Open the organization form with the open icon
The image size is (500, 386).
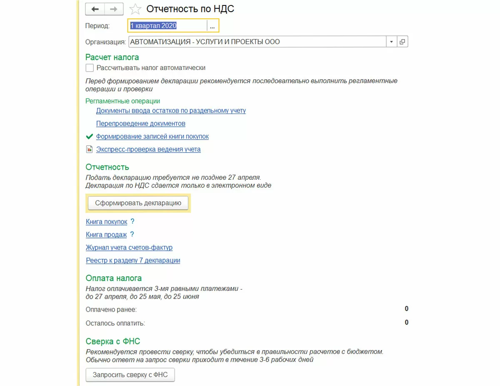point(402,42)
